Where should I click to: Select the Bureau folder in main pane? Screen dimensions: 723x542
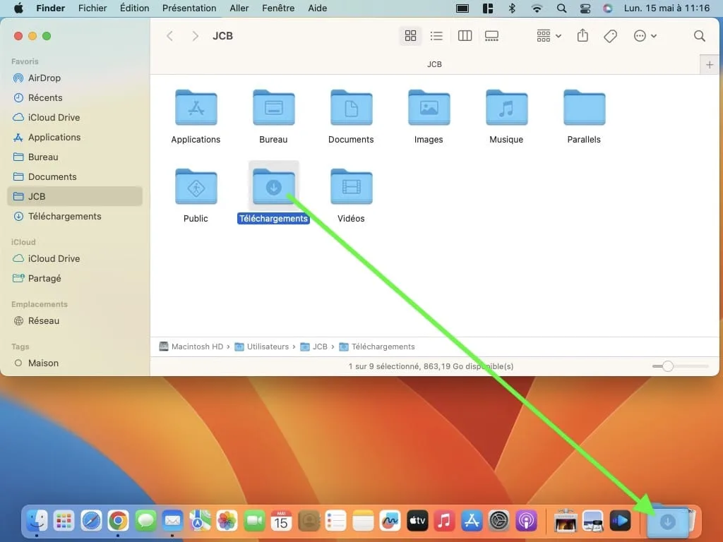click(x=273, y=107)
